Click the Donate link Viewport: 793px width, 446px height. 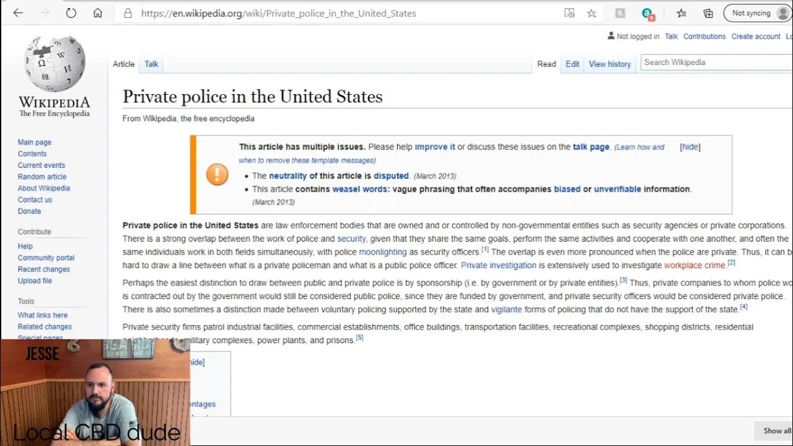30,211
